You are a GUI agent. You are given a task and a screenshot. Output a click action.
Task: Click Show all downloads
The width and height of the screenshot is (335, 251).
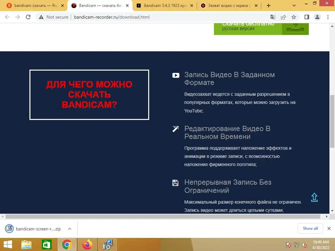(310, 228)
